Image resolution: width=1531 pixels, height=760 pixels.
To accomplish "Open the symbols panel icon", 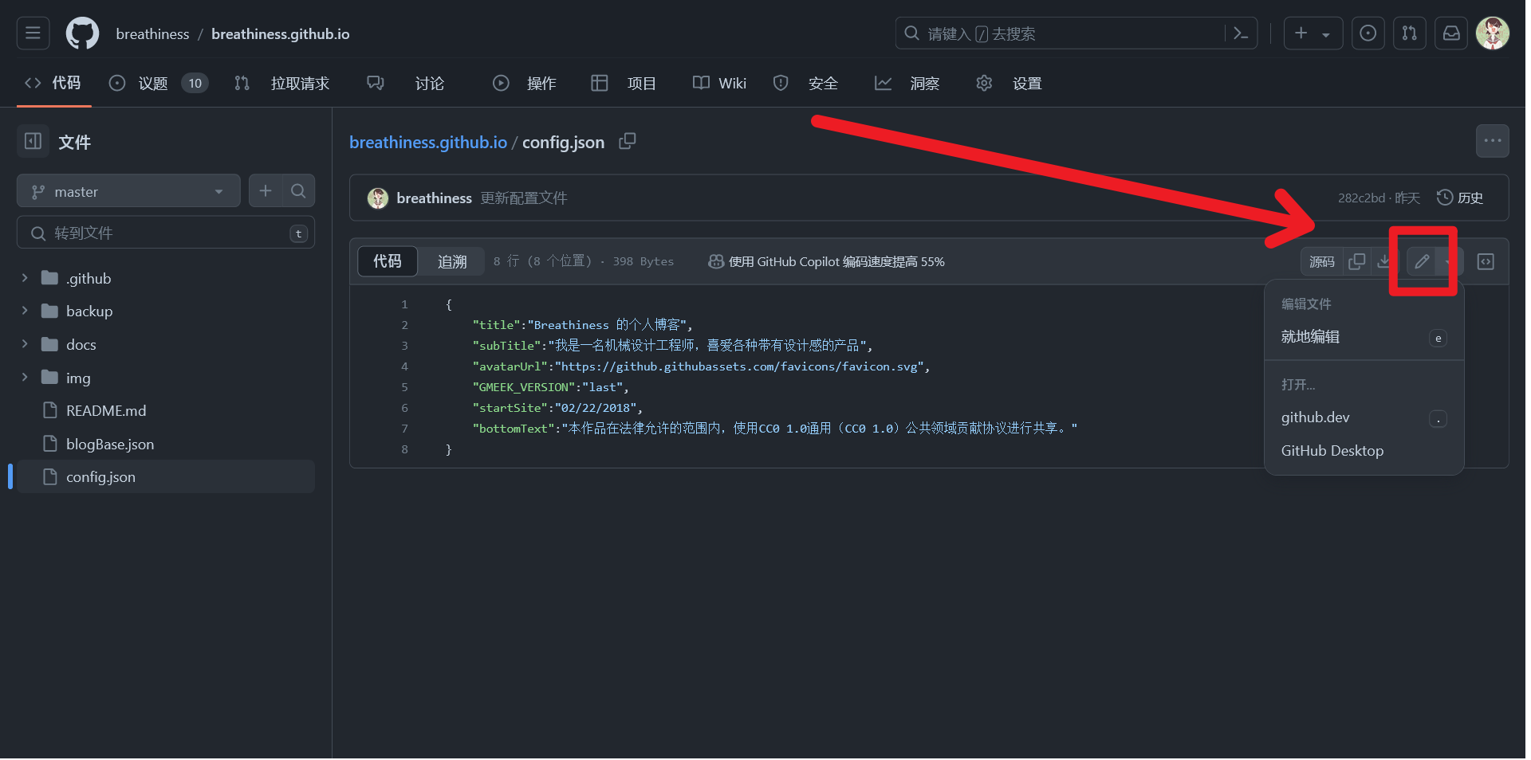I will 1486,261.
